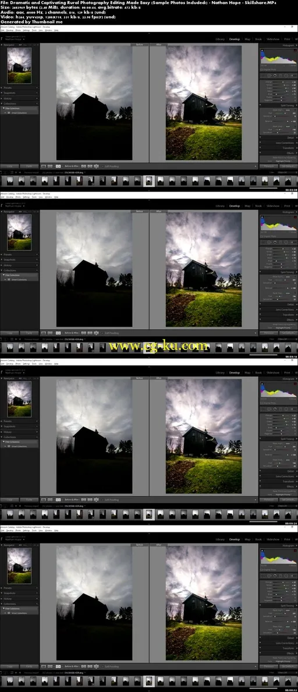Enable the Soft Proofing checkbox in the 00:00:16 frame
This screenshot has width=298, height=692.
pyautogui.click(x=102, y=333)
